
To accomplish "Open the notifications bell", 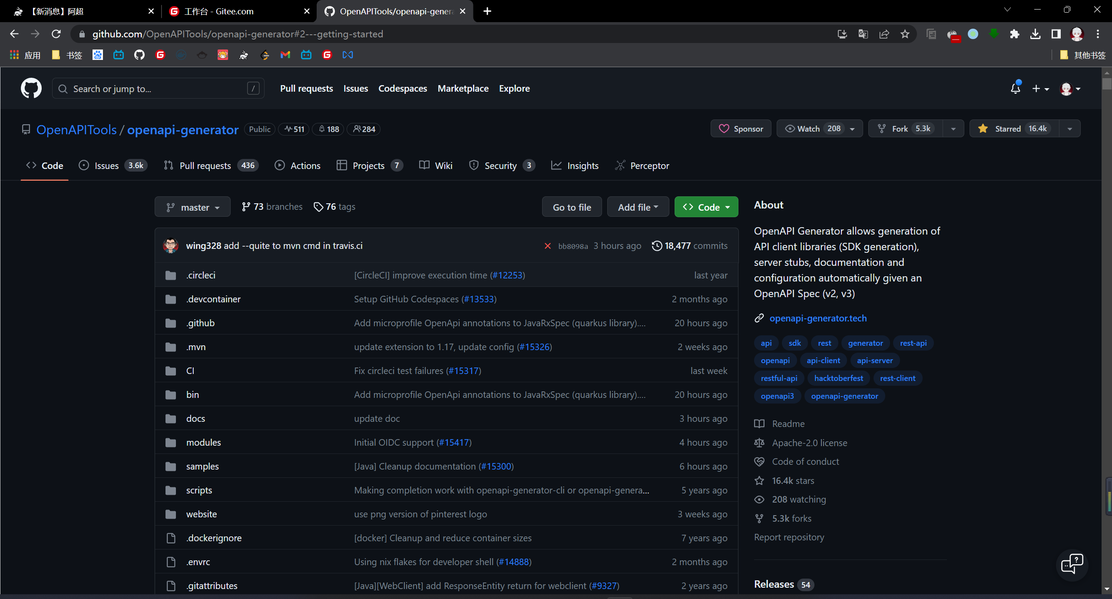I will [1015, 89].
